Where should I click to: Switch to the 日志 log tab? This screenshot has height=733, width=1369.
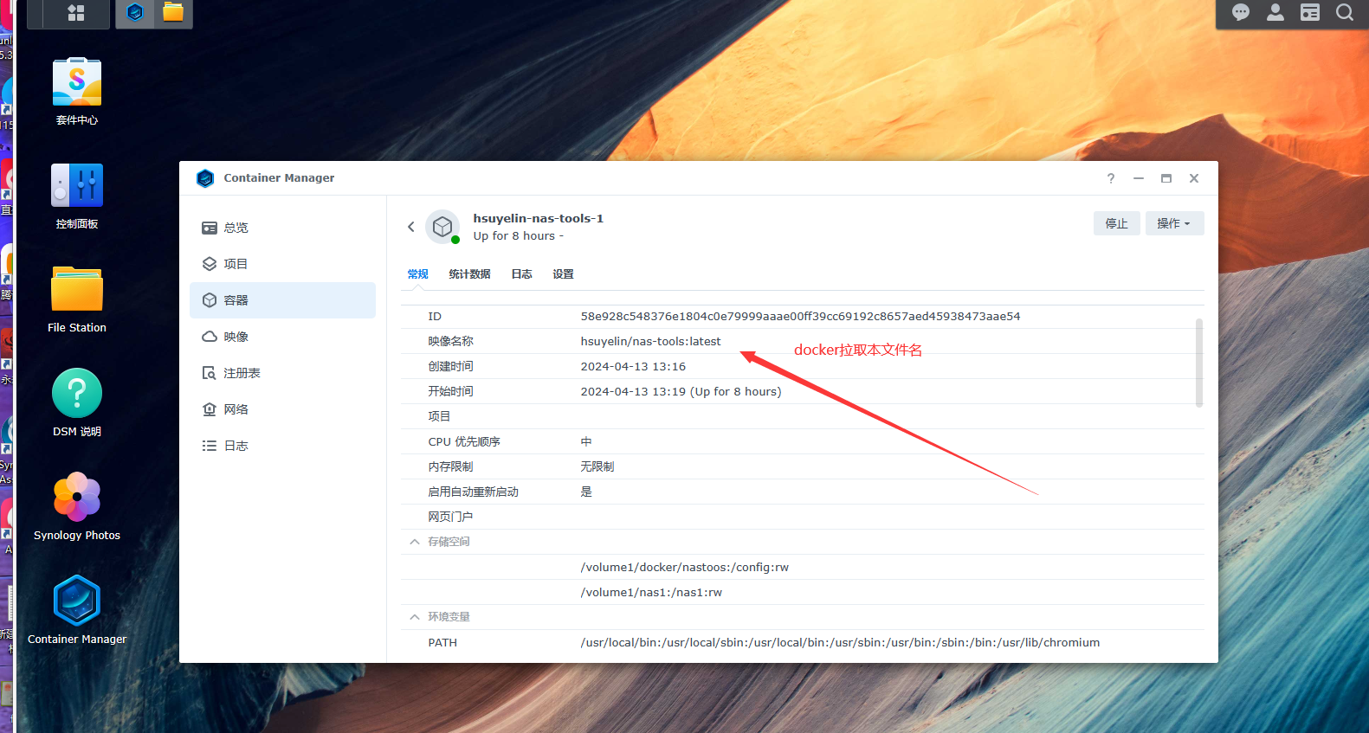pos(522,274)
